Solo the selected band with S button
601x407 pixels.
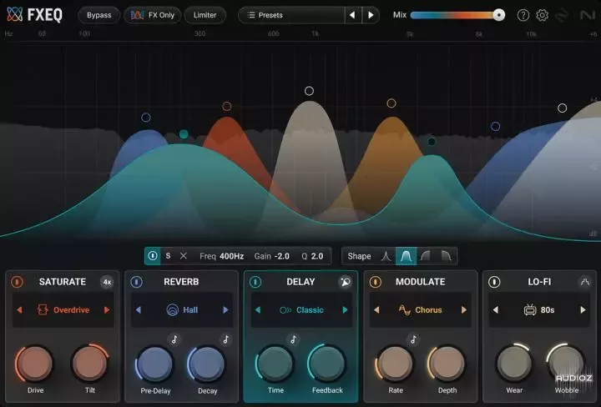tap(168, 256)
